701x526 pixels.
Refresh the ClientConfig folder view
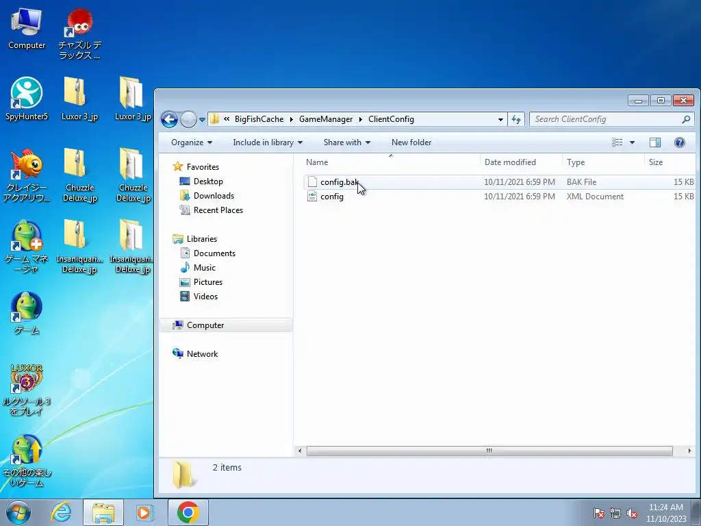tap(516, 119)
